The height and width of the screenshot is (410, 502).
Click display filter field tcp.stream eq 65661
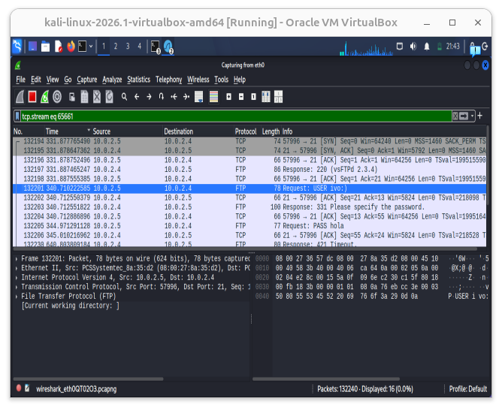[x=236, y=116]
